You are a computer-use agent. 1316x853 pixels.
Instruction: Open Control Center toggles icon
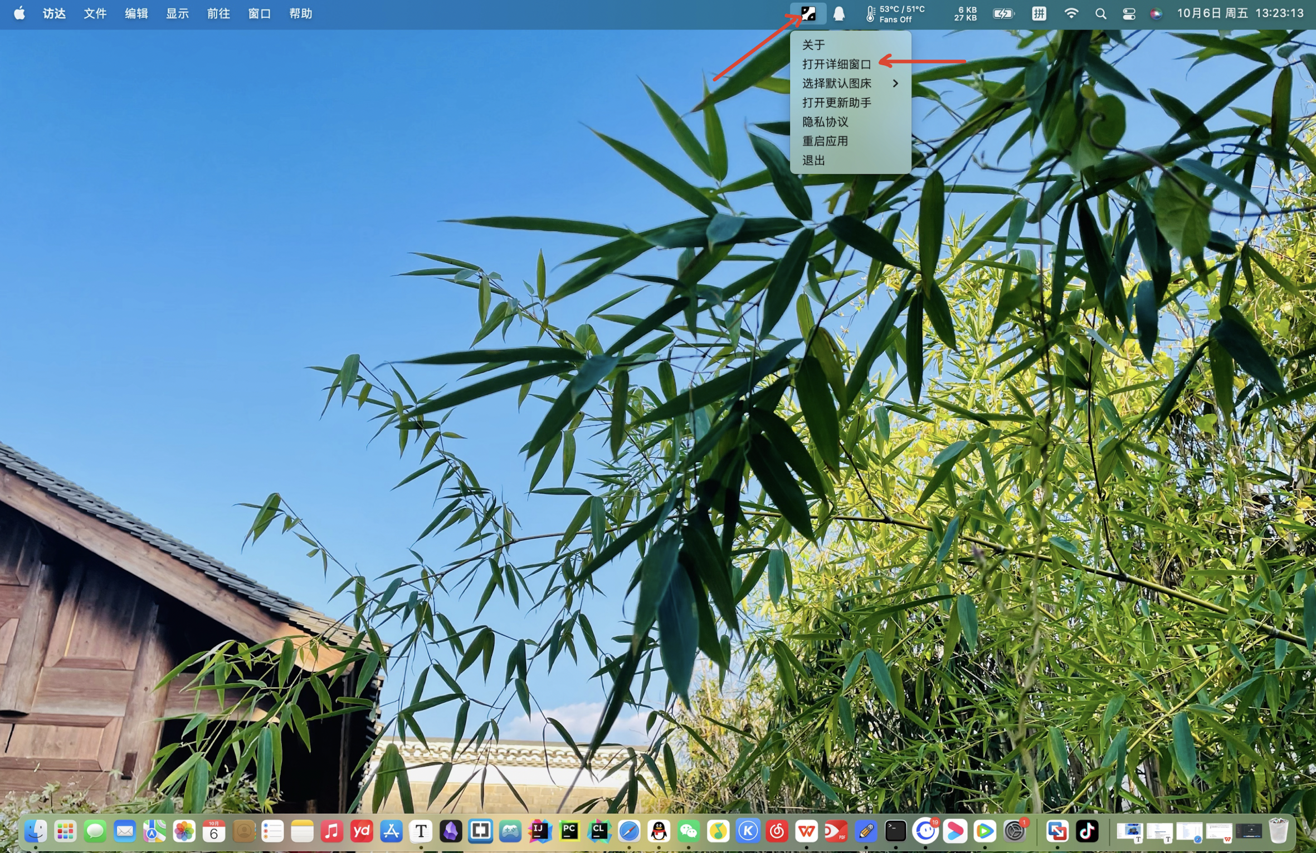pos(1129,13)
